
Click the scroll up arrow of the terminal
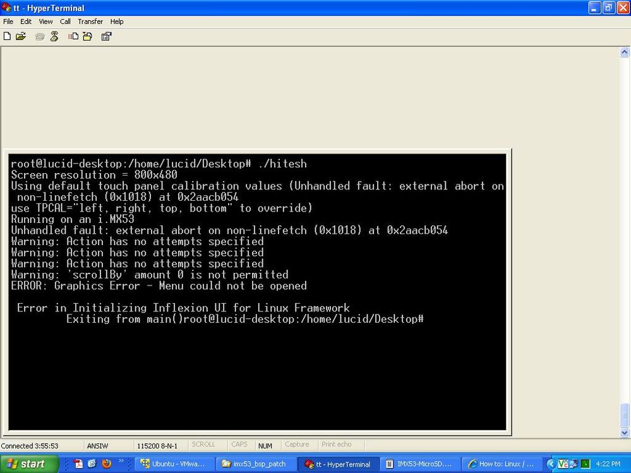[624, 52]
